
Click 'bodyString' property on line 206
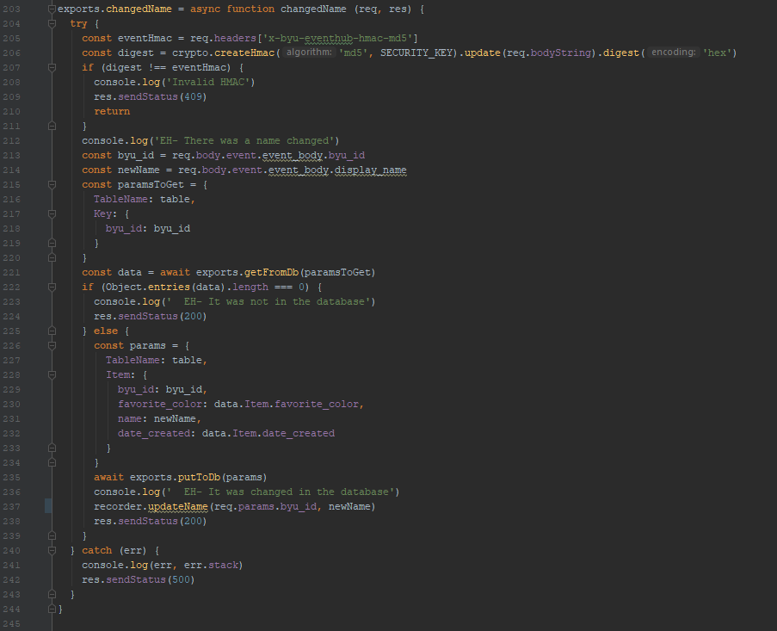point(561,53)
